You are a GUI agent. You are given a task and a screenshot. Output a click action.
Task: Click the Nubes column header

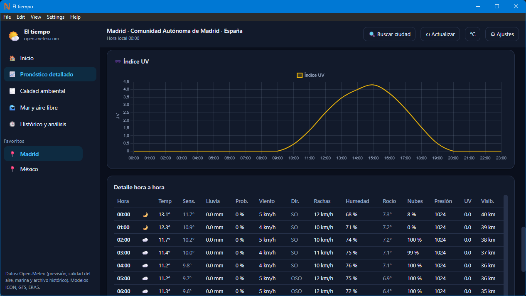[415, 201]
